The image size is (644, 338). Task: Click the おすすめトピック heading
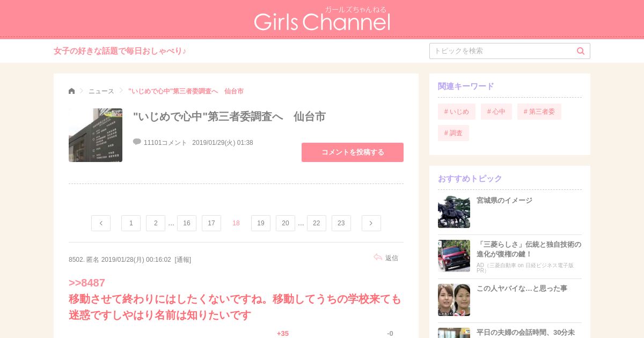click(470, 178)
